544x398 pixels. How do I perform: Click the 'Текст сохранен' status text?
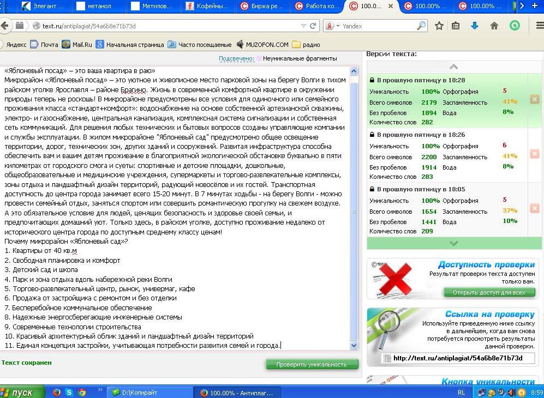(26, 363)
